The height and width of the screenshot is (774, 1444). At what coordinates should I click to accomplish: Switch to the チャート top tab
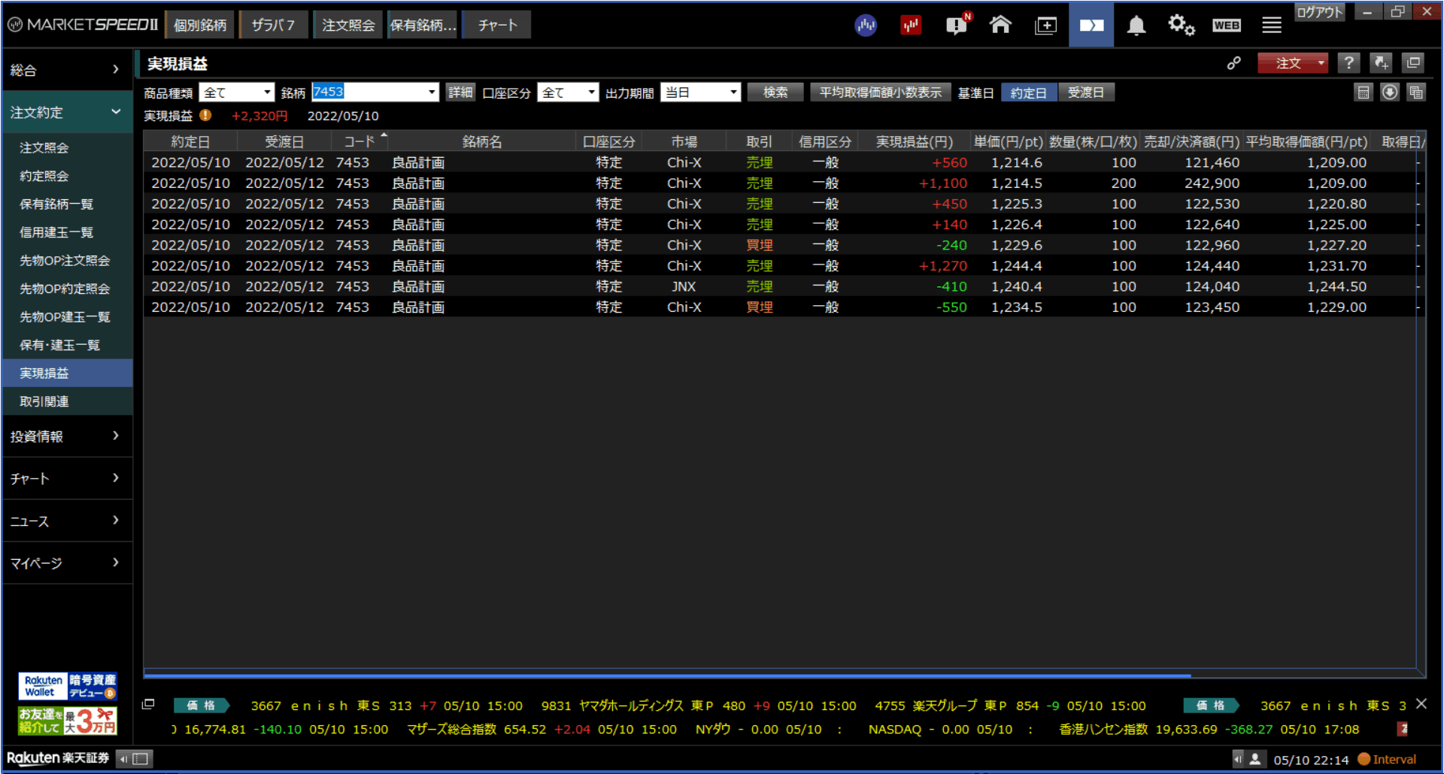tap(497, 25)
